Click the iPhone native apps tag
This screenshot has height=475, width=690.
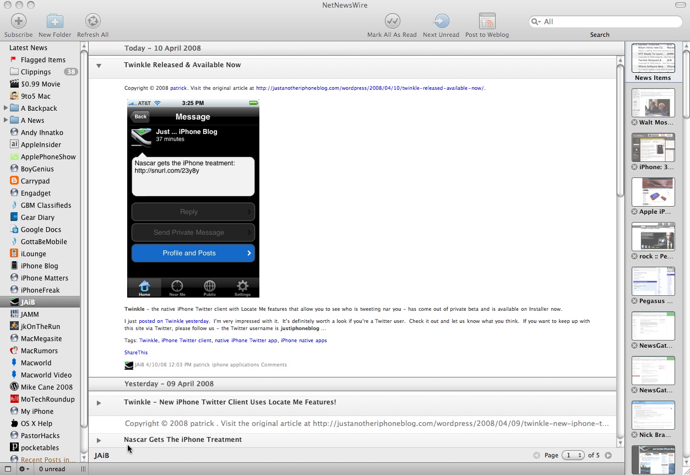304,341
